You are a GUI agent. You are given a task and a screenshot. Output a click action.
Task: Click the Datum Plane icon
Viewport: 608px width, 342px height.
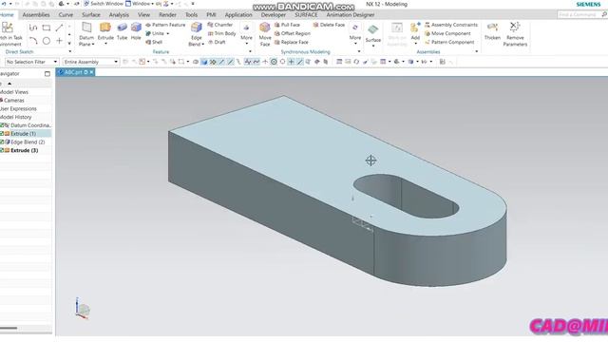(86, 28)
